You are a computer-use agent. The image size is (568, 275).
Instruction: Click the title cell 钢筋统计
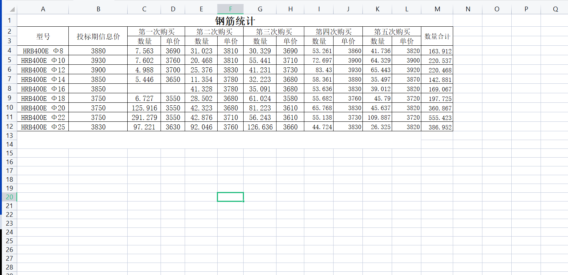tap(235, 20)
